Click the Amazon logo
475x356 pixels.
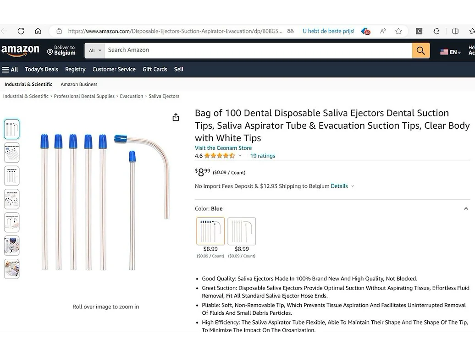[x=21, y=50]
